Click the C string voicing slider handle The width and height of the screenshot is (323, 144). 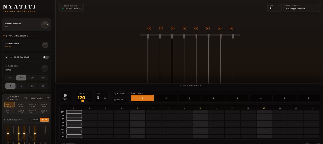click(x=24, y=133)
